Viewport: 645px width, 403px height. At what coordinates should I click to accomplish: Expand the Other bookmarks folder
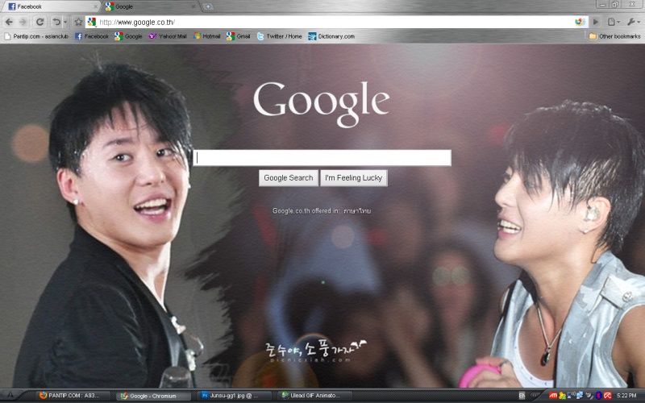(x=614, y=36)
